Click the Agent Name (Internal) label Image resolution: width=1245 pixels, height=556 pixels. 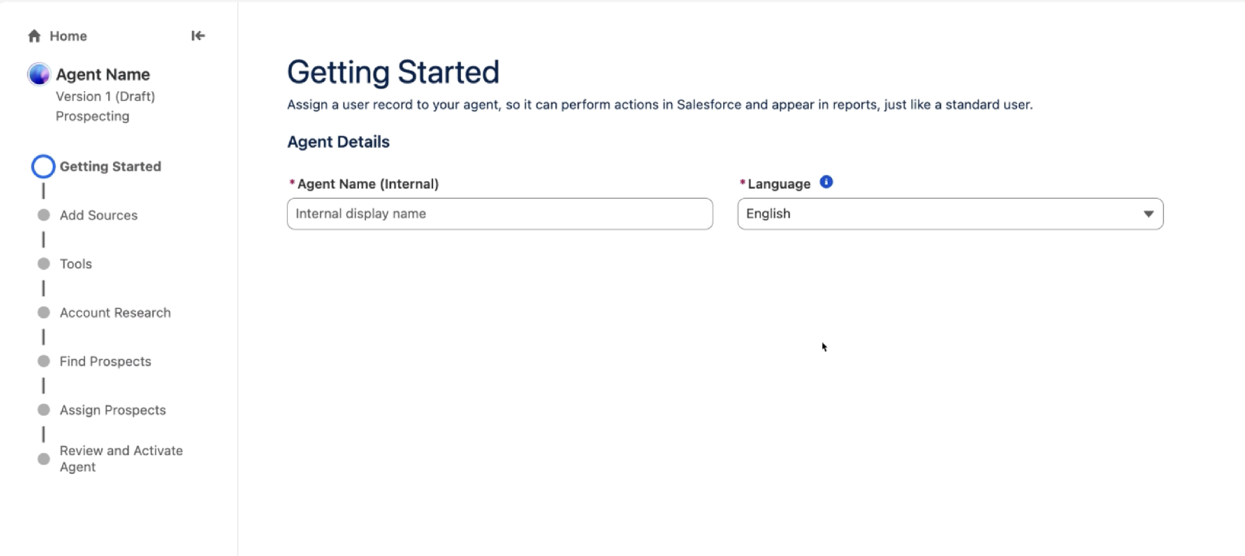(x=367, y=184)
